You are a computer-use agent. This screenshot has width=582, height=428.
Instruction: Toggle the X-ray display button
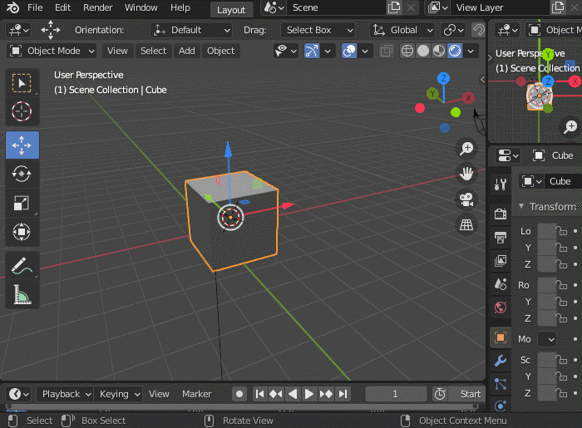pyautogui.click(x=386, y=51)
